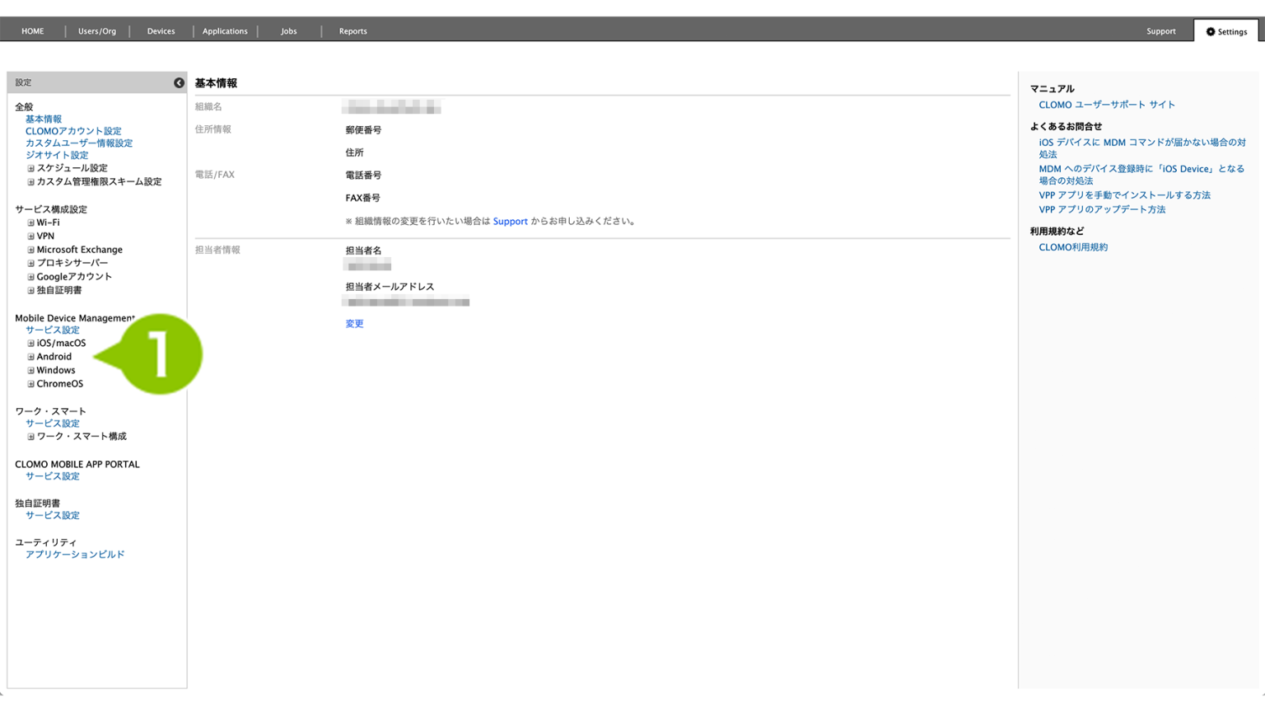Click 変更 to edit contact information

[x=354, y=323]
